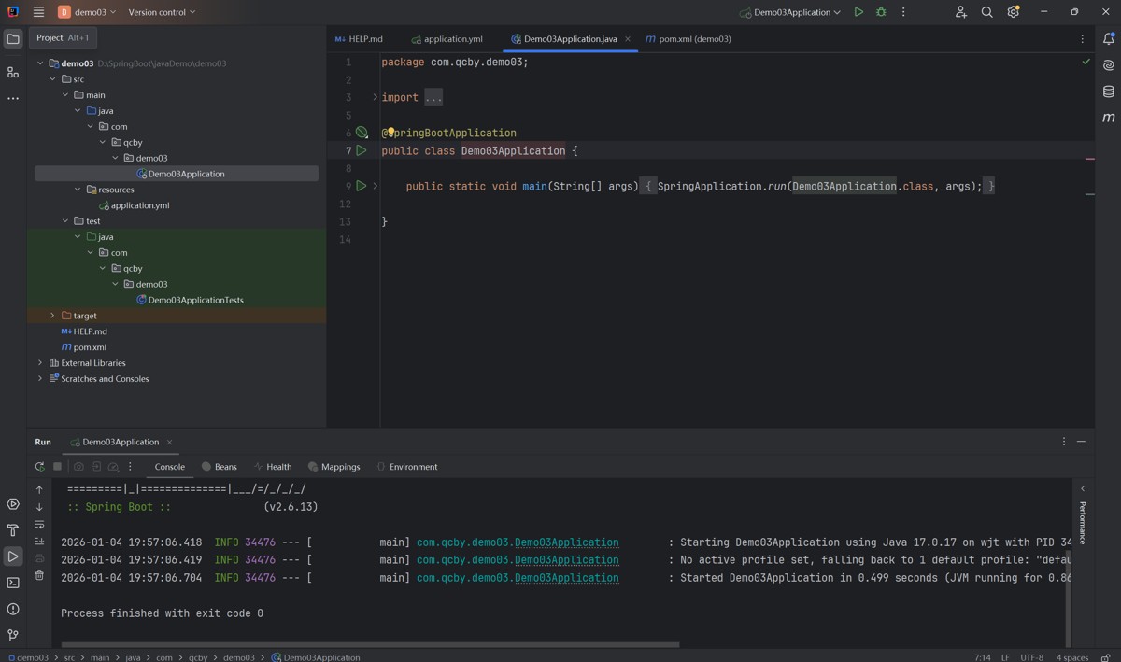
Task: Switch to the Beans tab
Action: 220,467
